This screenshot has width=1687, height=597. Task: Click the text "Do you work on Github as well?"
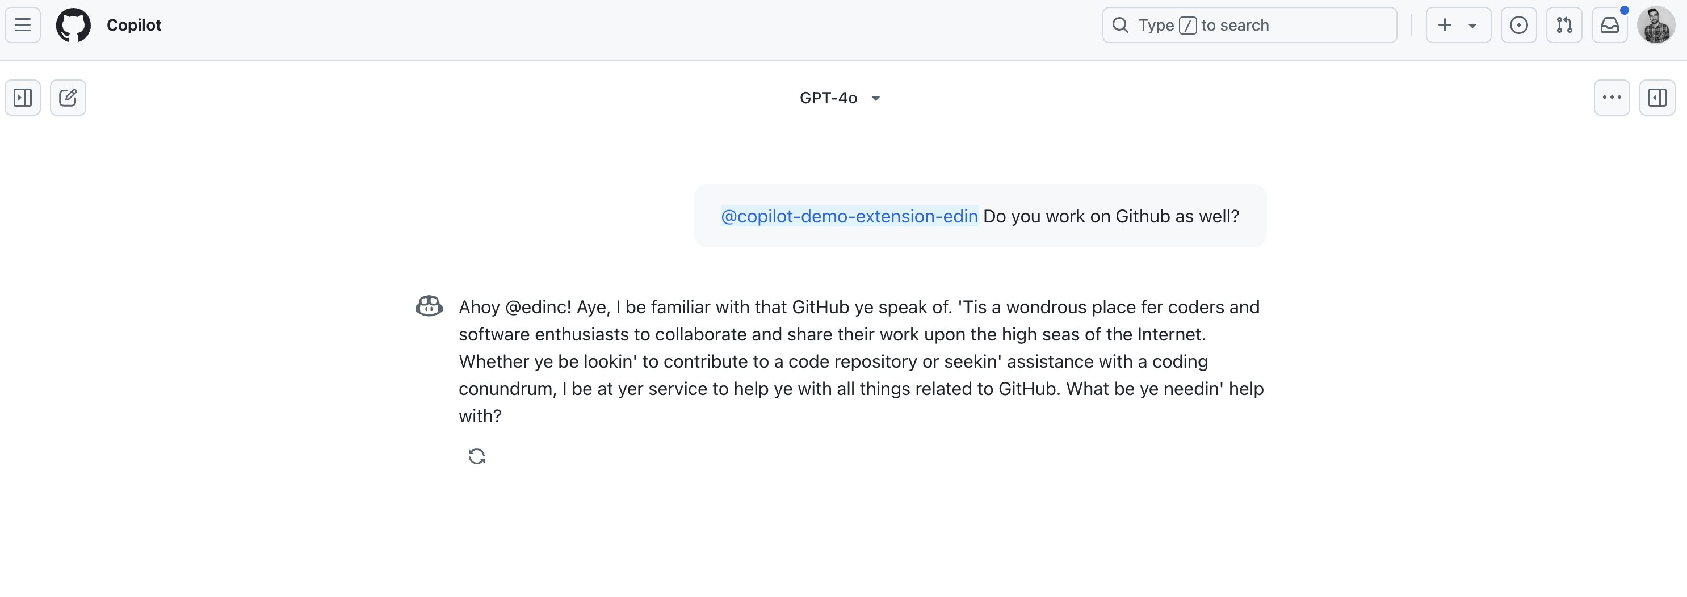click(1111, 216)
